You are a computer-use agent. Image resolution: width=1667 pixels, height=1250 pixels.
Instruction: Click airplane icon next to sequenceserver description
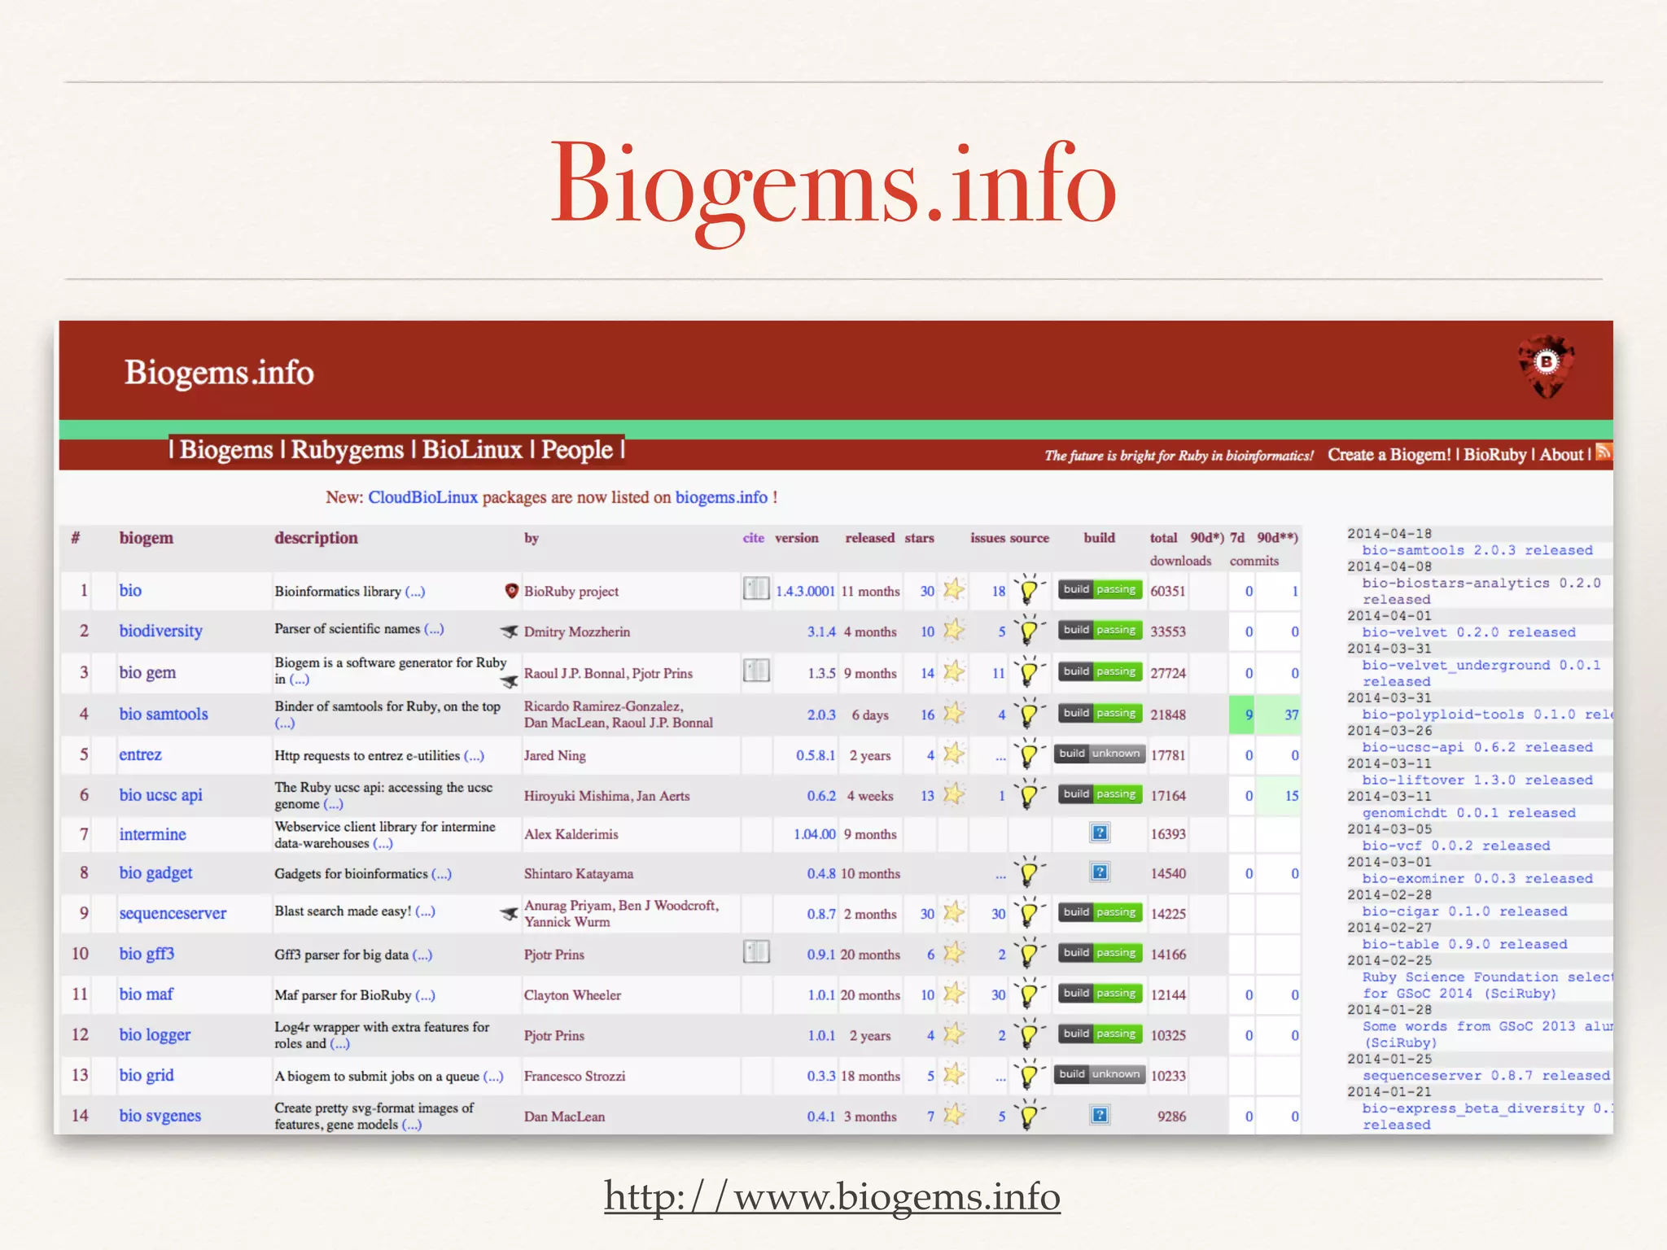[x=510, y=915]
